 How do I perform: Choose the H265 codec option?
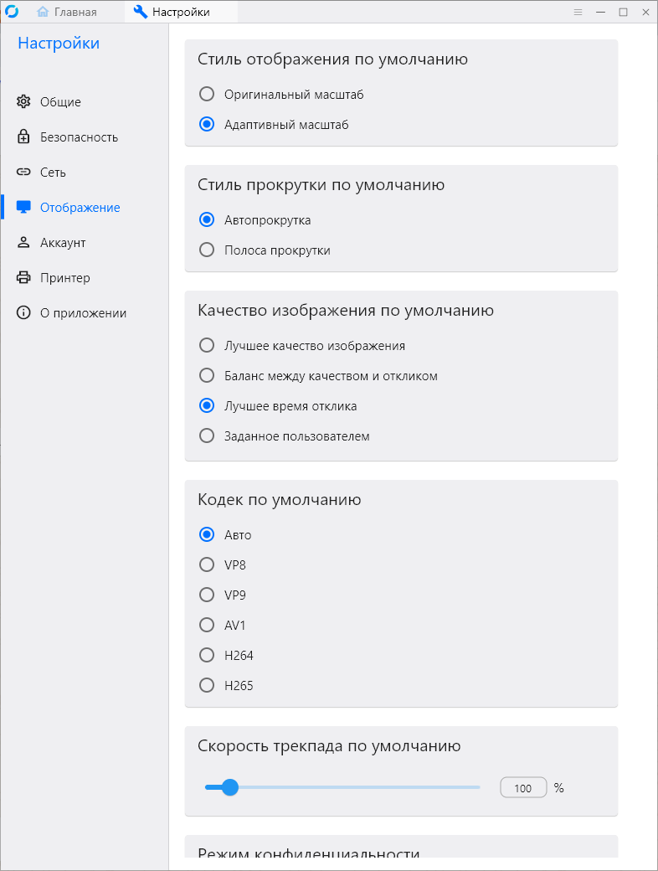pos(207,686)
